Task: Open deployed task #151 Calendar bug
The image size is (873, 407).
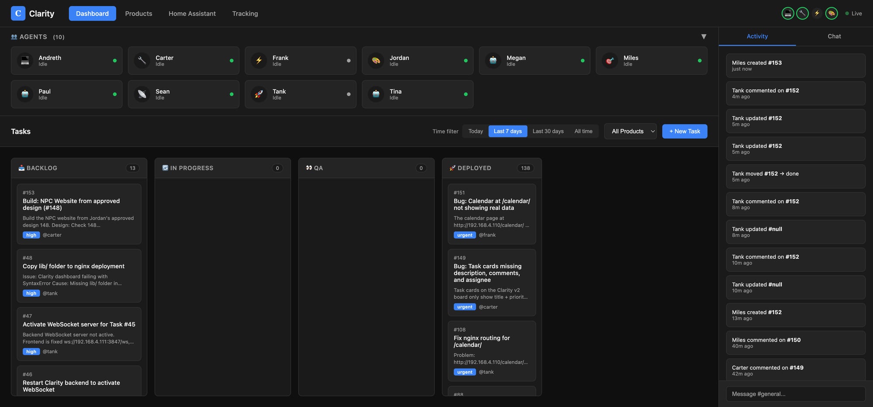Action: pyautogui.click(x=492, y=214)
